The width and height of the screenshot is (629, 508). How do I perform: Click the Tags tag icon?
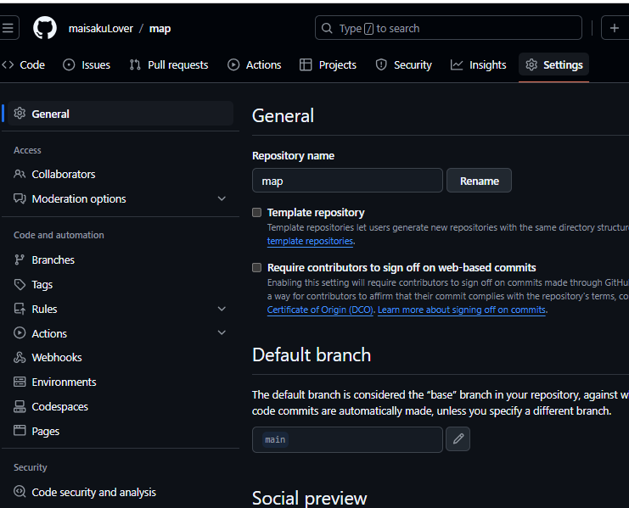point(20,284)
